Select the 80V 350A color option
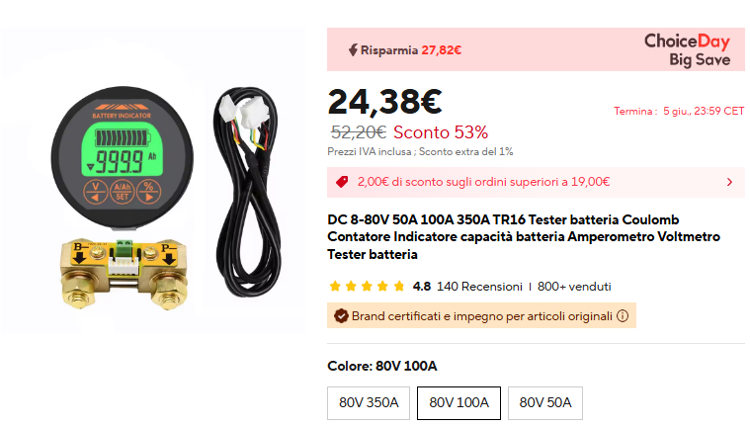Viewport: 750px width, 427px height. pyautogui.click(x=369, y=402)
